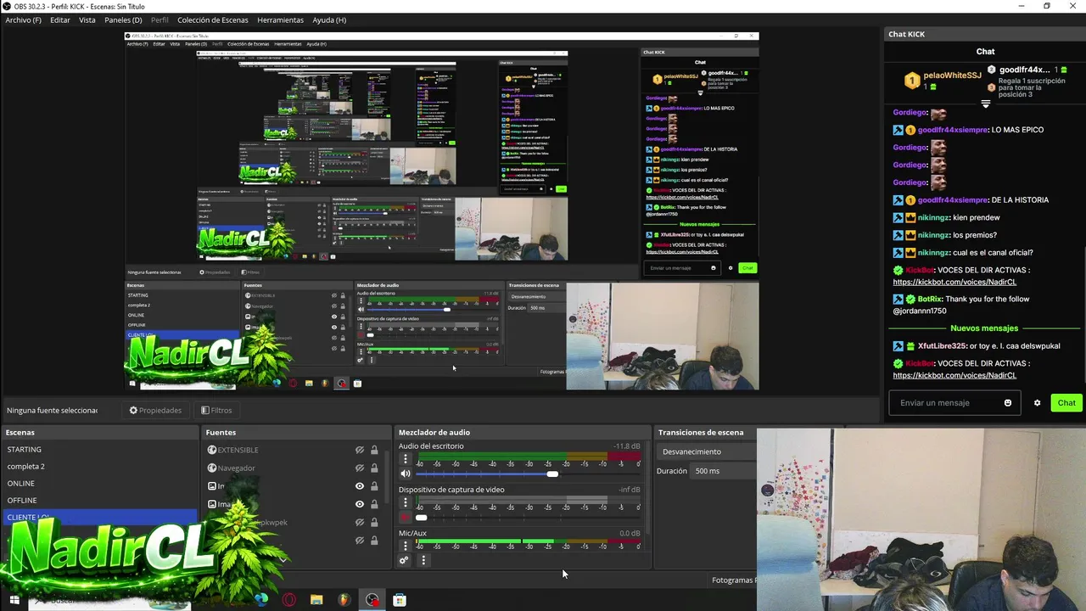Open Audio del escritorio three-dot menu

tap(405, 459)
